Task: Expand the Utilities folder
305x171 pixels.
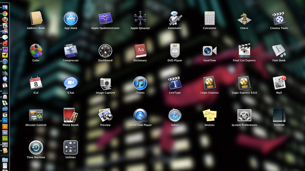Action: click(x=71, y=147)
